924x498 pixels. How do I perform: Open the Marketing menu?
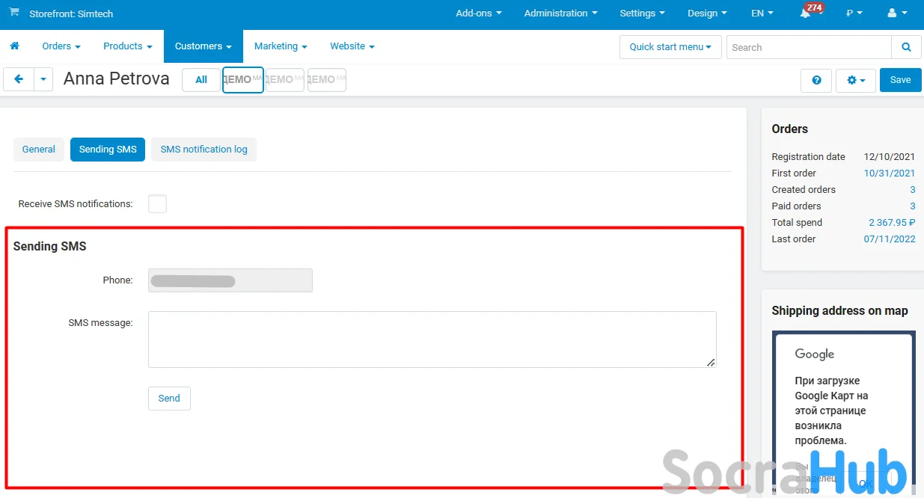coord(281,46)
